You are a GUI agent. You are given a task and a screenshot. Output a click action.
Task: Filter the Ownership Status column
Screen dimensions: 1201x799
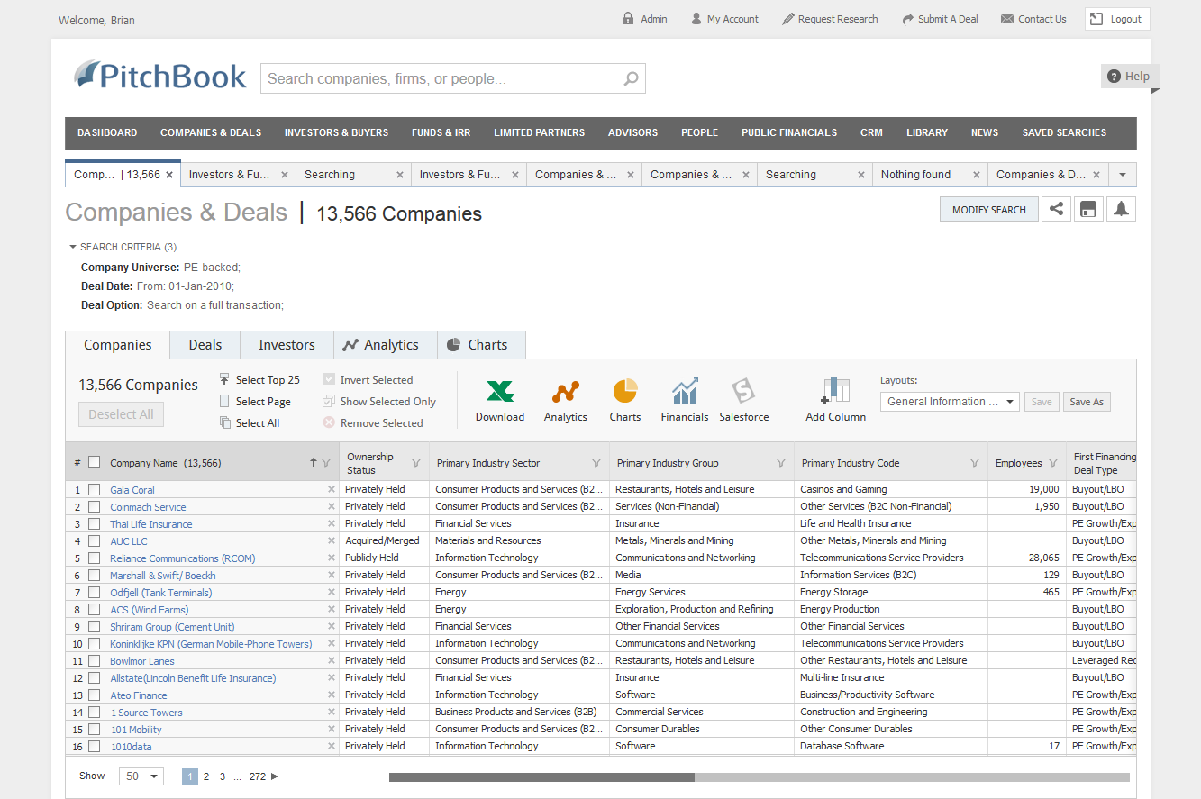click(416, 463)
